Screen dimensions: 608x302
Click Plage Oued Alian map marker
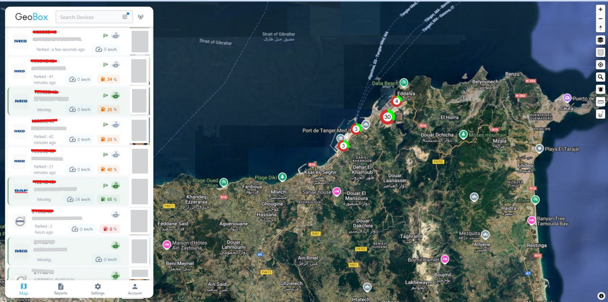coord(223,182)
